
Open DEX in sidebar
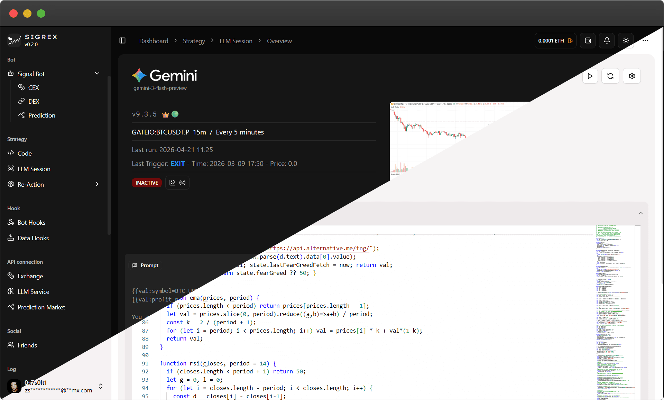click(34, 101)
